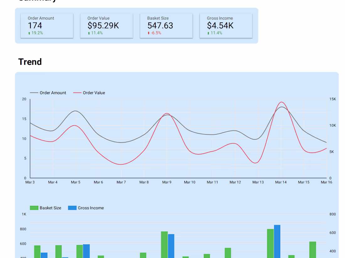Click the Mar 9 axis label
The image size is (345, 258).
click(167, 182)
